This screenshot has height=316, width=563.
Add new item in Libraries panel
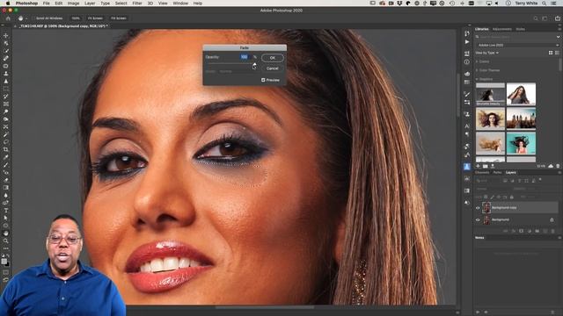(x=478, y=166)
